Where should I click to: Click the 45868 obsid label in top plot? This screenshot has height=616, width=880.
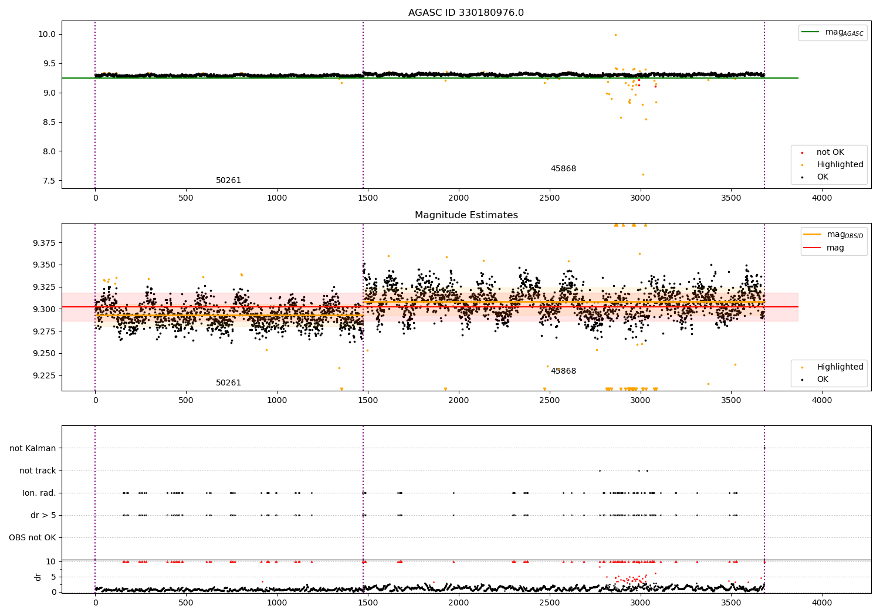(x=563, y=169)
